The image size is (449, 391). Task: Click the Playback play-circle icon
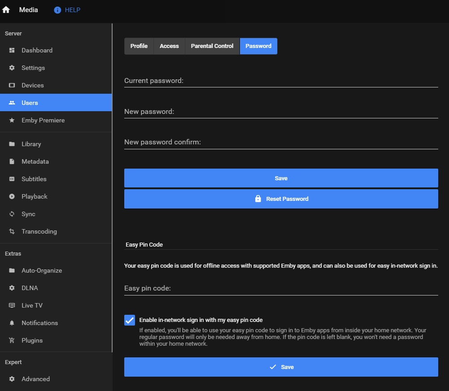pos(12,196)
